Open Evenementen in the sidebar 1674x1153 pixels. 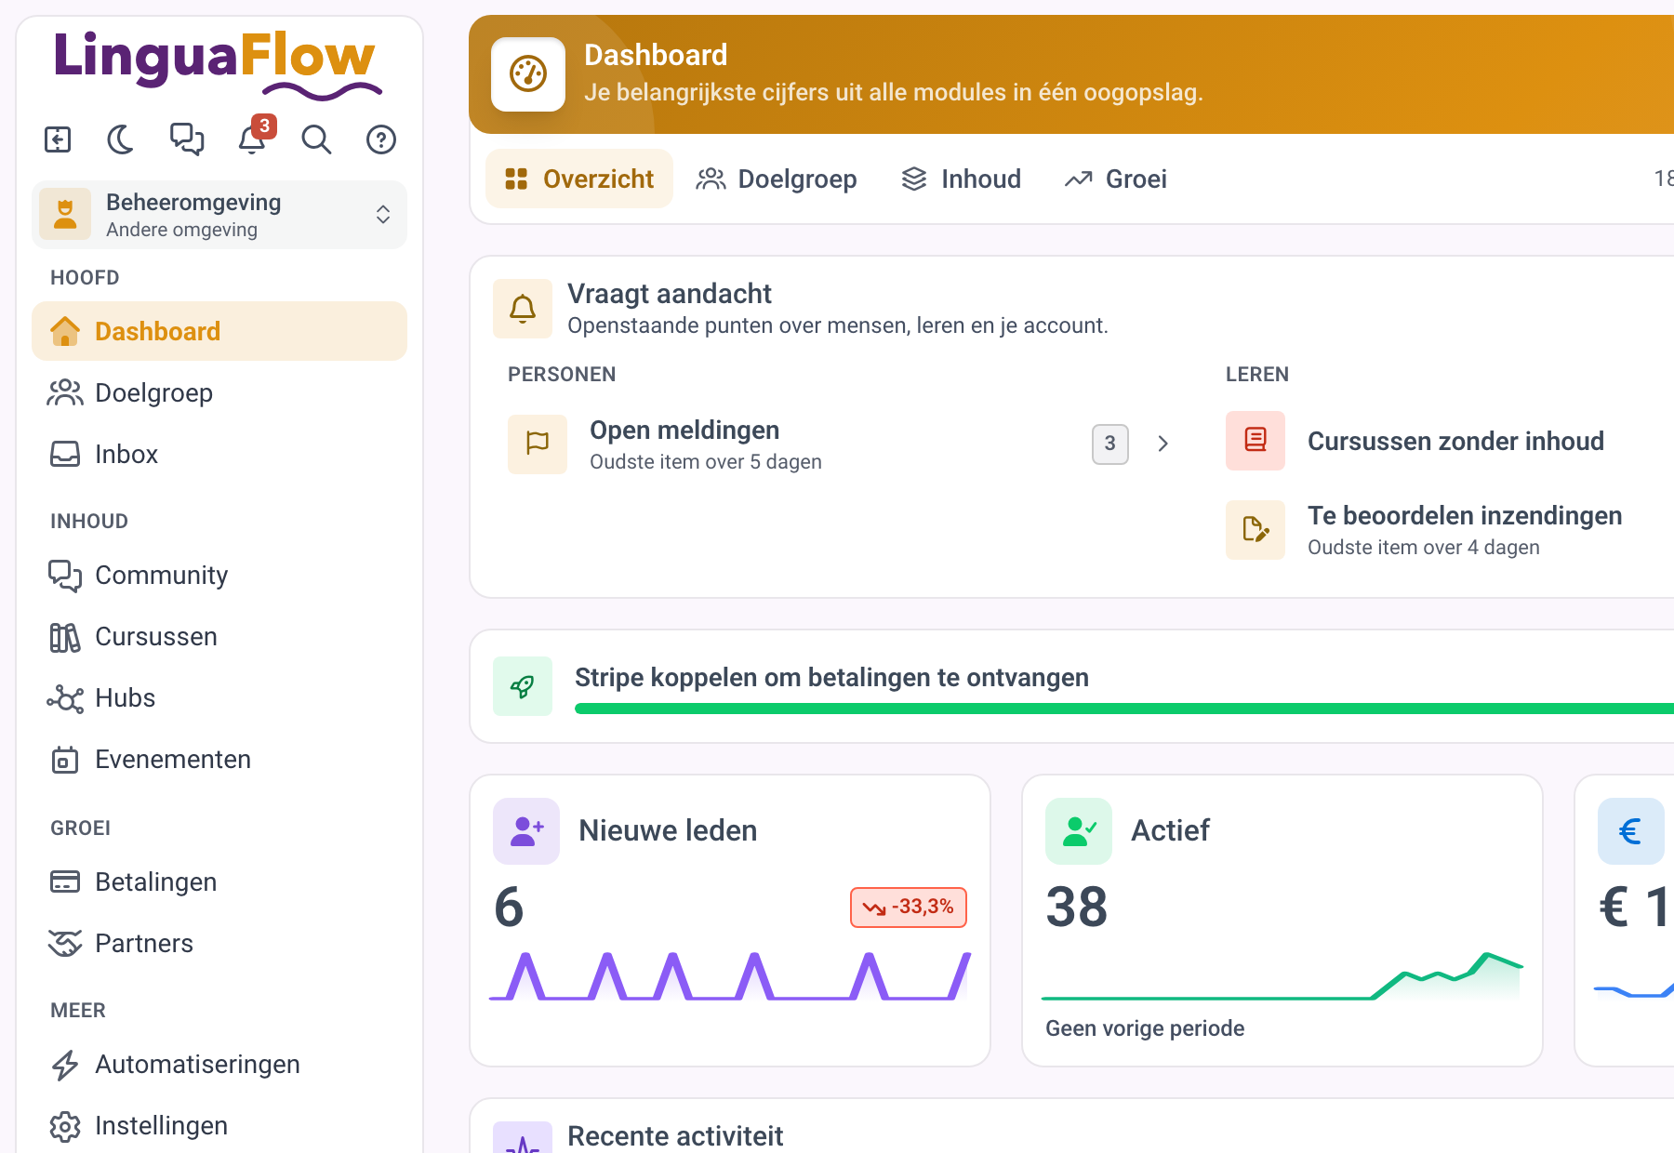219,759
